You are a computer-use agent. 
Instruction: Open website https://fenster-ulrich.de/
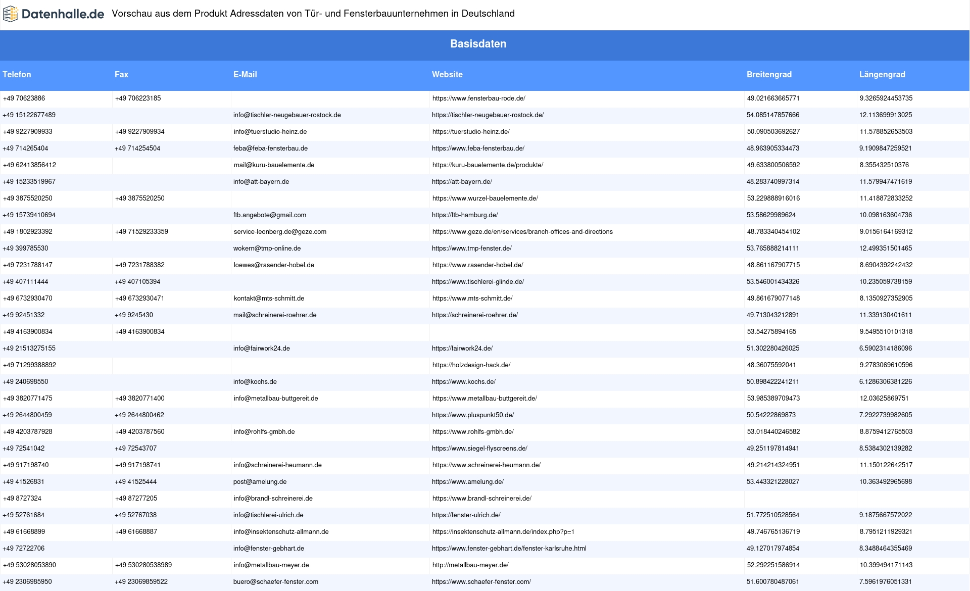pyautogui.click(x=466, y=515)
